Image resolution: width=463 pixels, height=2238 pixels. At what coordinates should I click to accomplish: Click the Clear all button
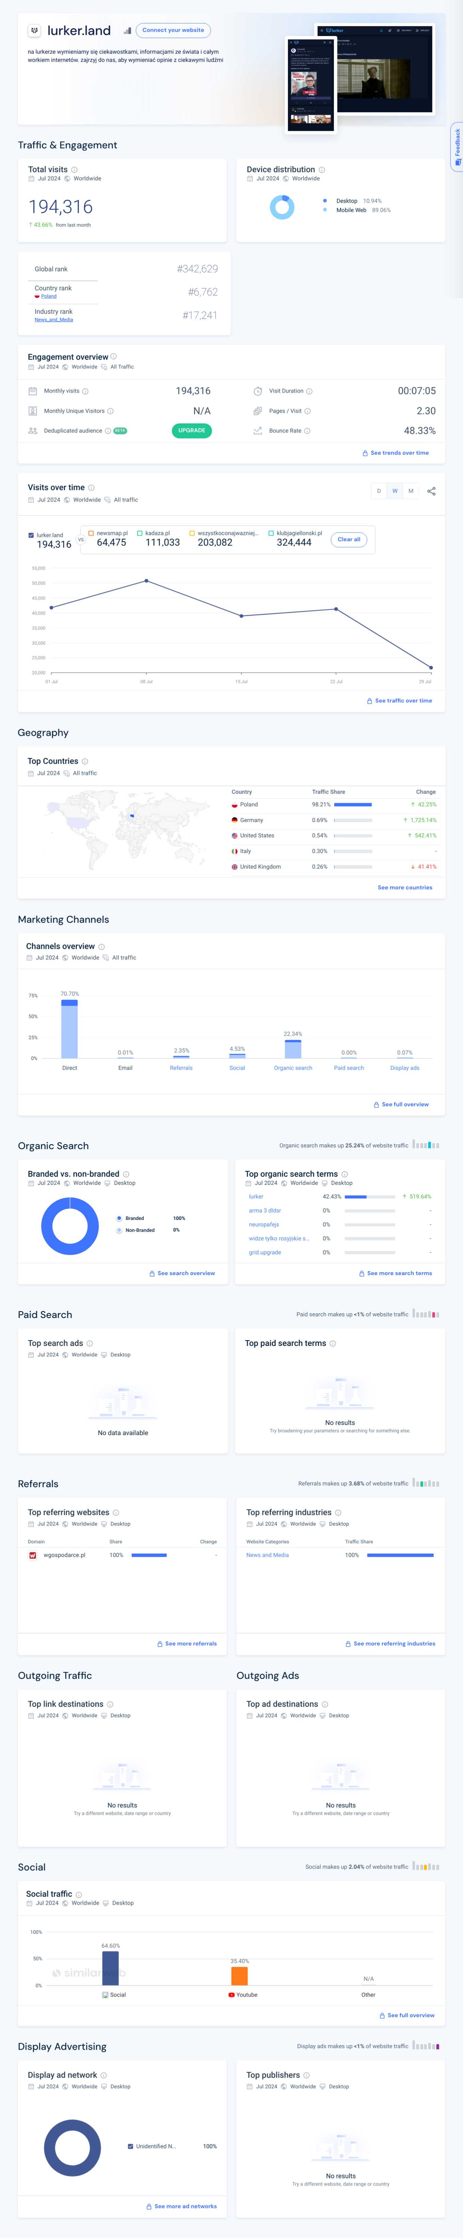pos(349,540)
